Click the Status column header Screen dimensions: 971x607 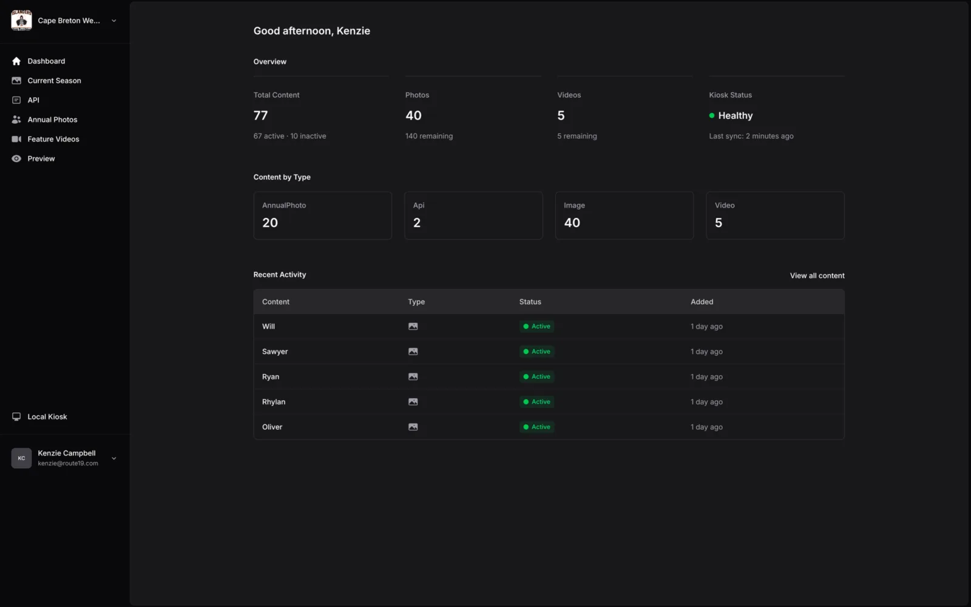[530, 302]
